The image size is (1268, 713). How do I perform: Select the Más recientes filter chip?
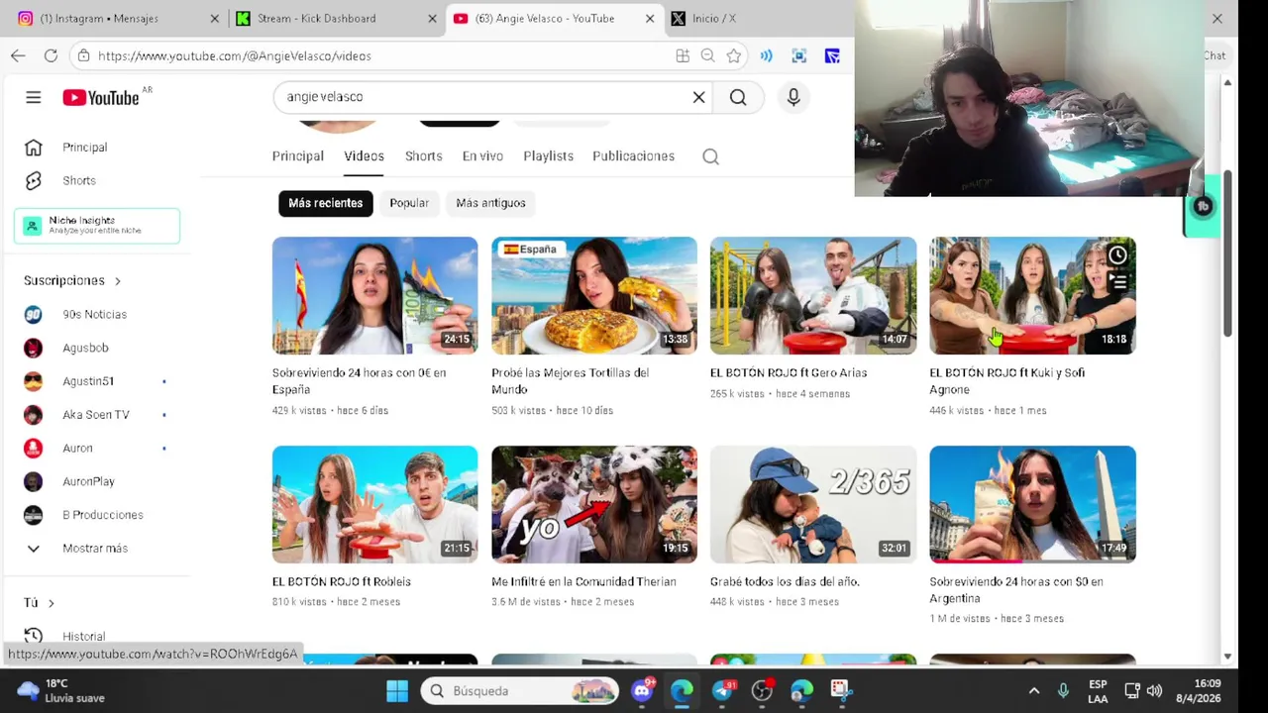[325, 203]
